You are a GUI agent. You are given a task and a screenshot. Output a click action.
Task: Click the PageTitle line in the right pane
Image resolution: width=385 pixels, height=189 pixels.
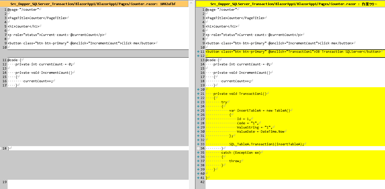click(x=235, y=18)
